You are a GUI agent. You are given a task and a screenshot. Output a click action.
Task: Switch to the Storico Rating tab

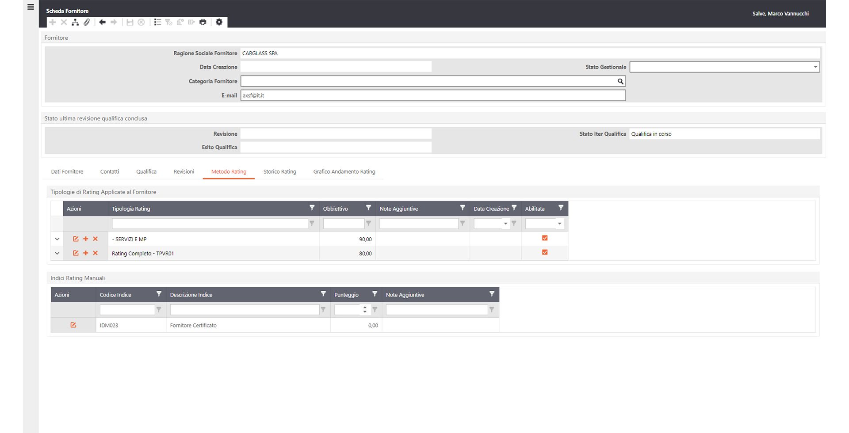click(280, 171)
